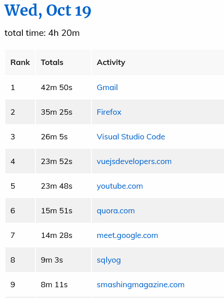Open the quora.com activity link

click(116, 211)
